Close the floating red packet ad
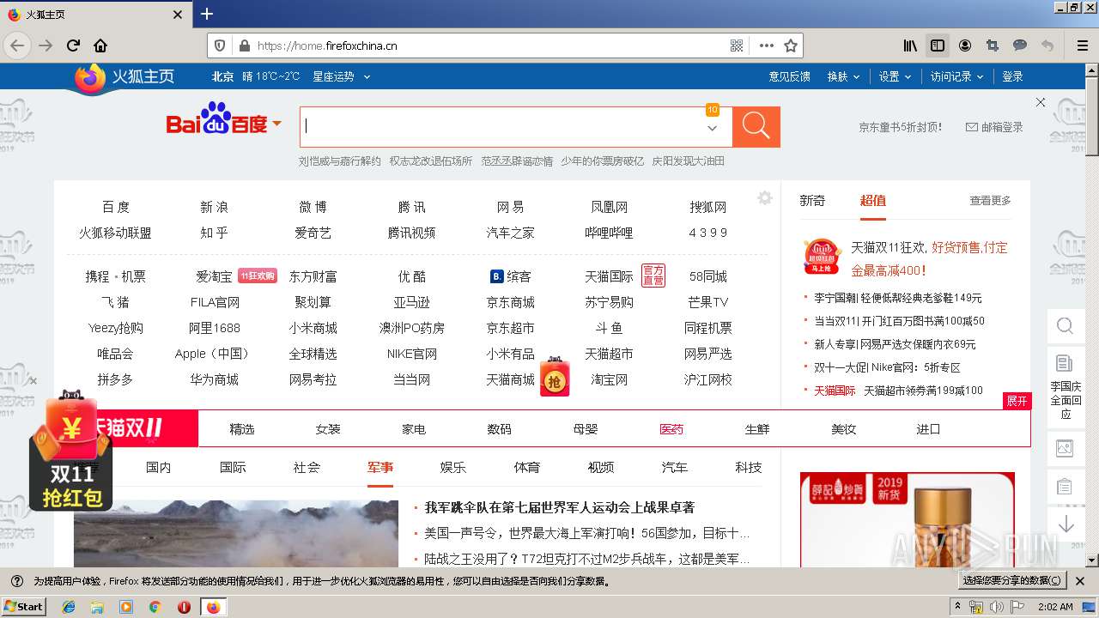 33,381
